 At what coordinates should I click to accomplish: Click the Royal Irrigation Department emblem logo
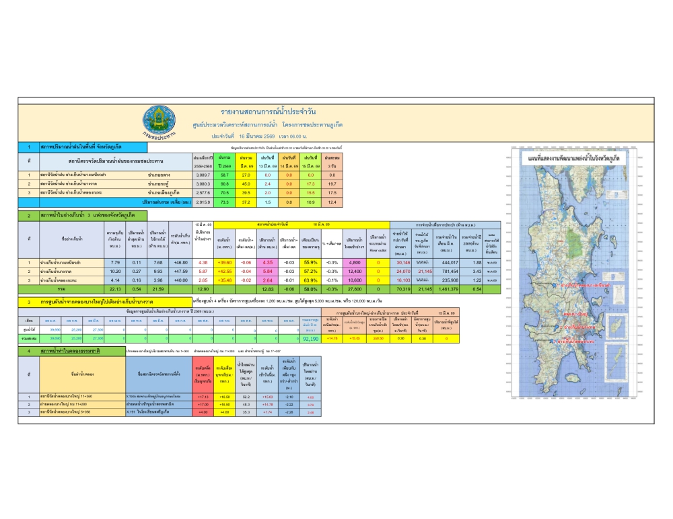pos(160,120)
